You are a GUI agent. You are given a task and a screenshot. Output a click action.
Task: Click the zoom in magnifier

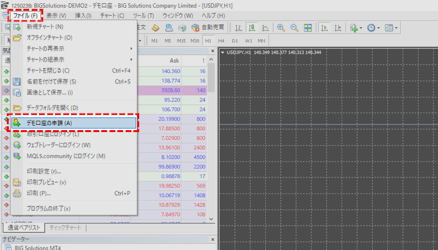click(281, 28)
